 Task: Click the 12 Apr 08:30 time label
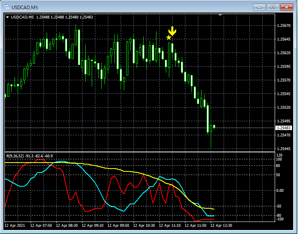tap(66, 226)
